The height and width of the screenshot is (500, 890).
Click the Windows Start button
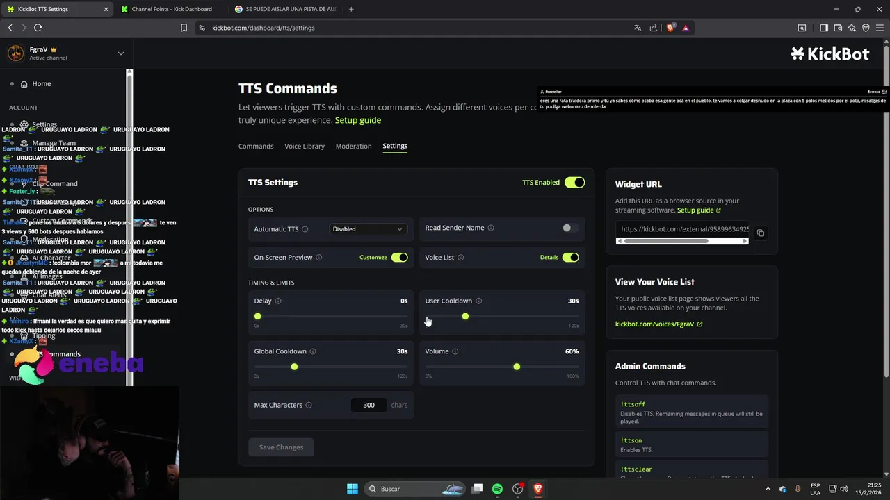pos(352,489)
